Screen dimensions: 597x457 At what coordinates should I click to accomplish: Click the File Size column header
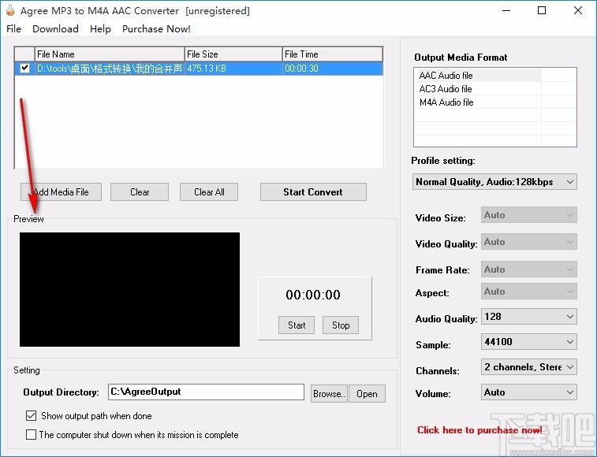pyautogui.click(x=233, y=54)
